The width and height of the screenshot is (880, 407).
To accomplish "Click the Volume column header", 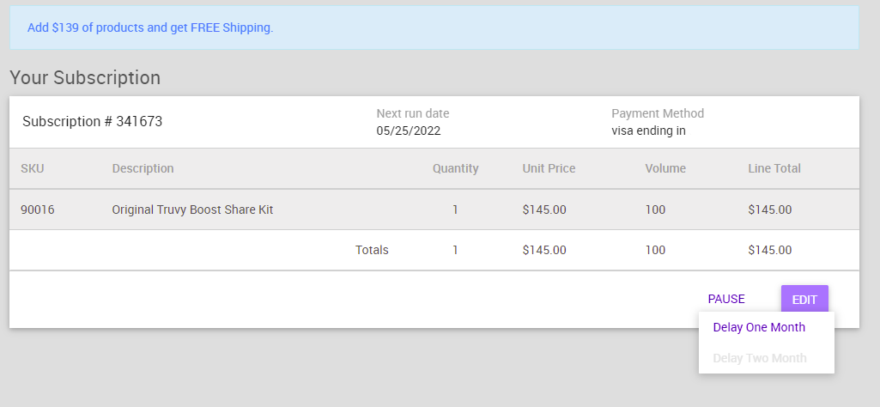I will [x=665, y=168].
